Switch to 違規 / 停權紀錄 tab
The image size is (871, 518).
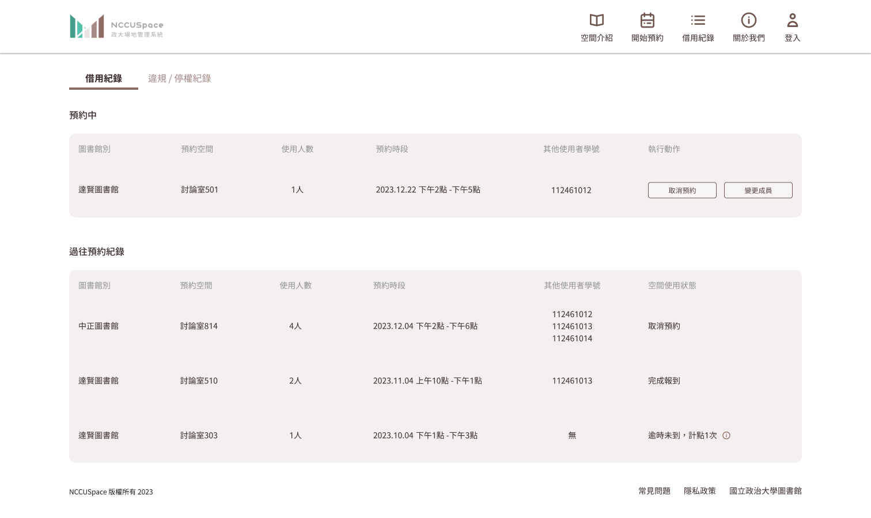[179, 79]
